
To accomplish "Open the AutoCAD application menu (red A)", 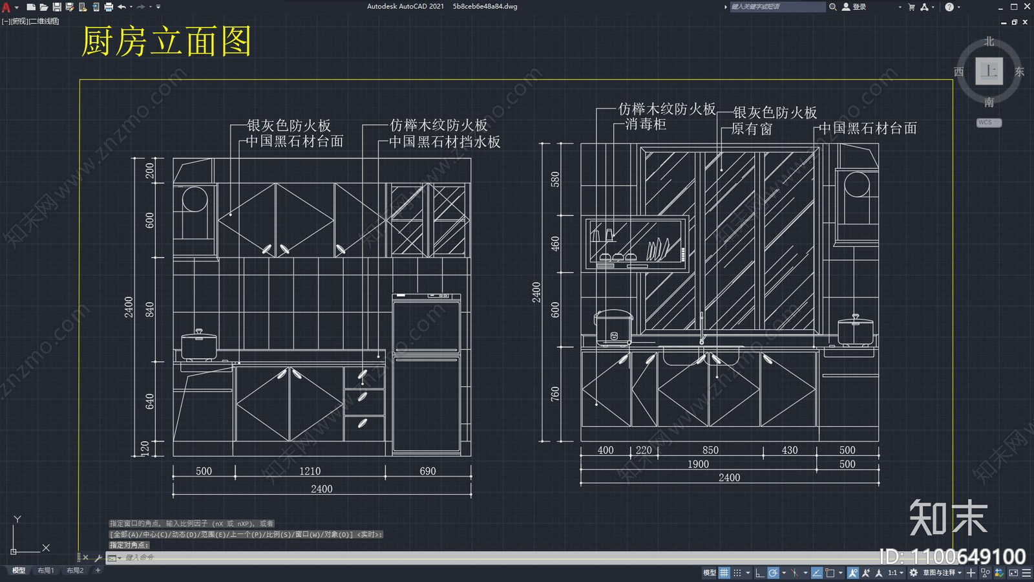I will 6,6.
